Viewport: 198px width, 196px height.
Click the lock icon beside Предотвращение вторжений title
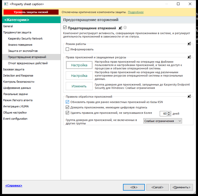pyautogui.click(x=120, y=28)
